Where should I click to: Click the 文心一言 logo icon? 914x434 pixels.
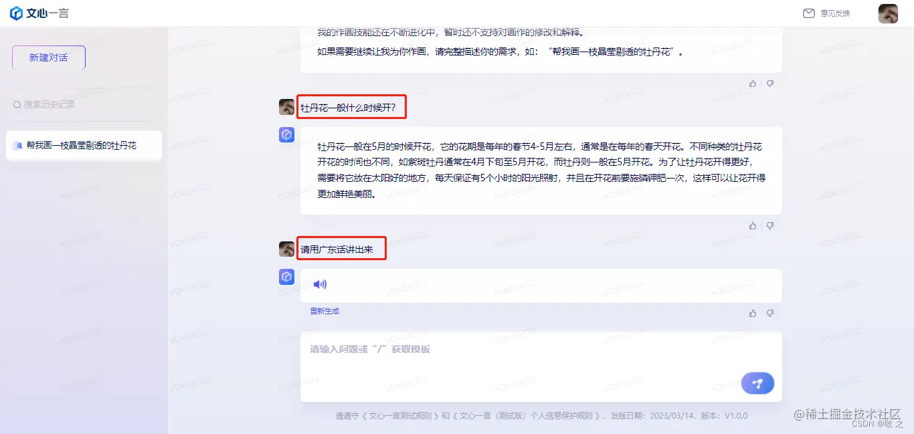point(16,13)
